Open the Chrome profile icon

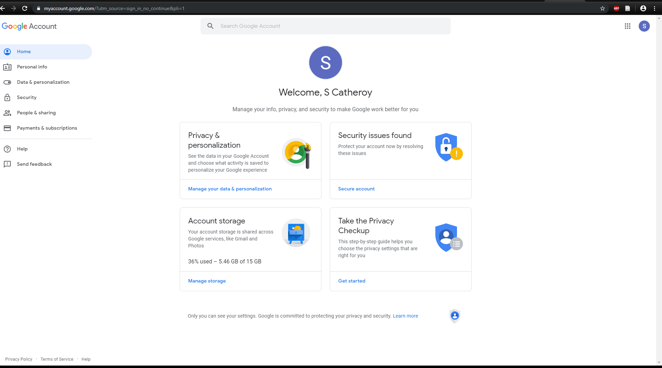coord(643,8)
